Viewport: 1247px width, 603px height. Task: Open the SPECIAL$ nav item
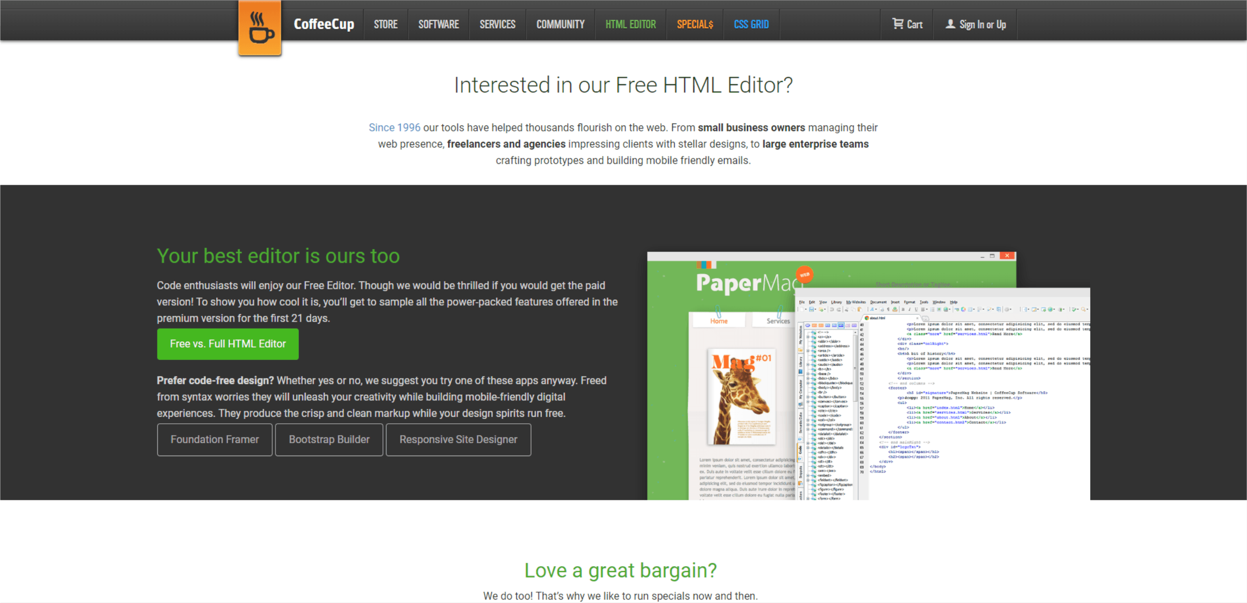695,24
